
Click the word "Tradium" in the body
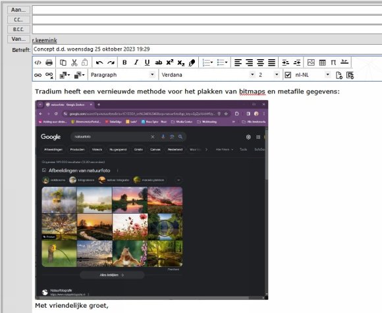tap(48, 91)
